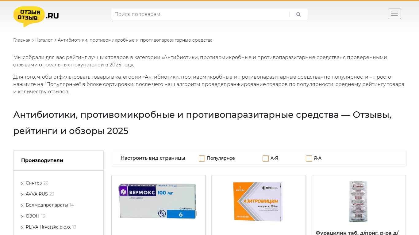Click inside the product search field
The image size is (419, 235).
tap(199, 14)
